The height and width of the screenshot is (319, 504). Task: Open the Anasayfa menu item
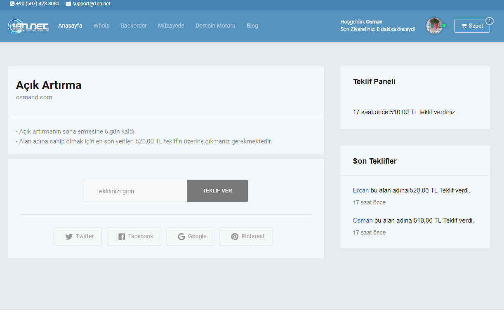[x=70, y=26]
